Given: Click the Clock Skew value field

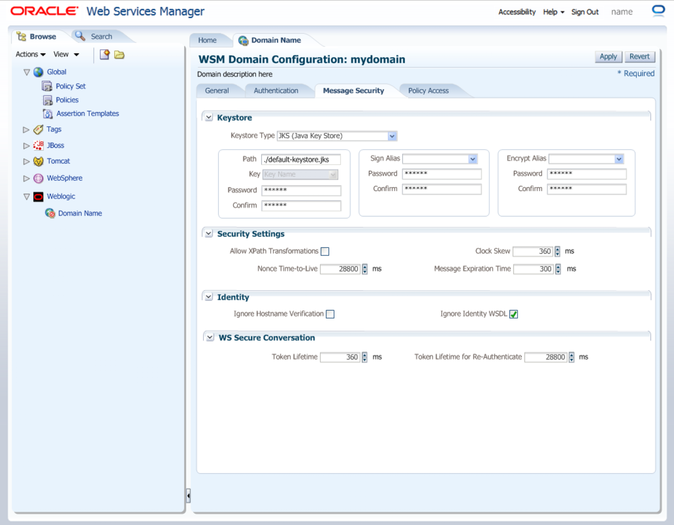Looking at the screenshot, I should 533,252.
